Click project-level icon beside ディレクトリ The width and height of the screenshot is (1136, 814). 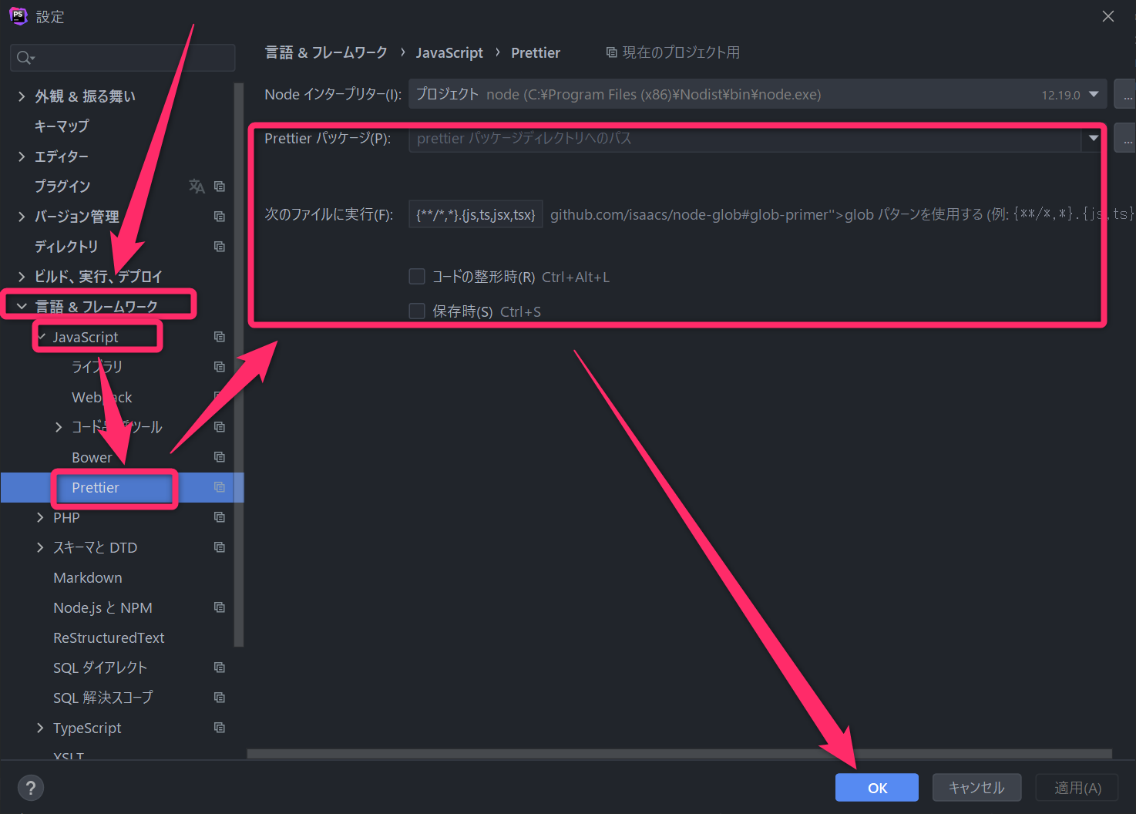tap(220, 247)
